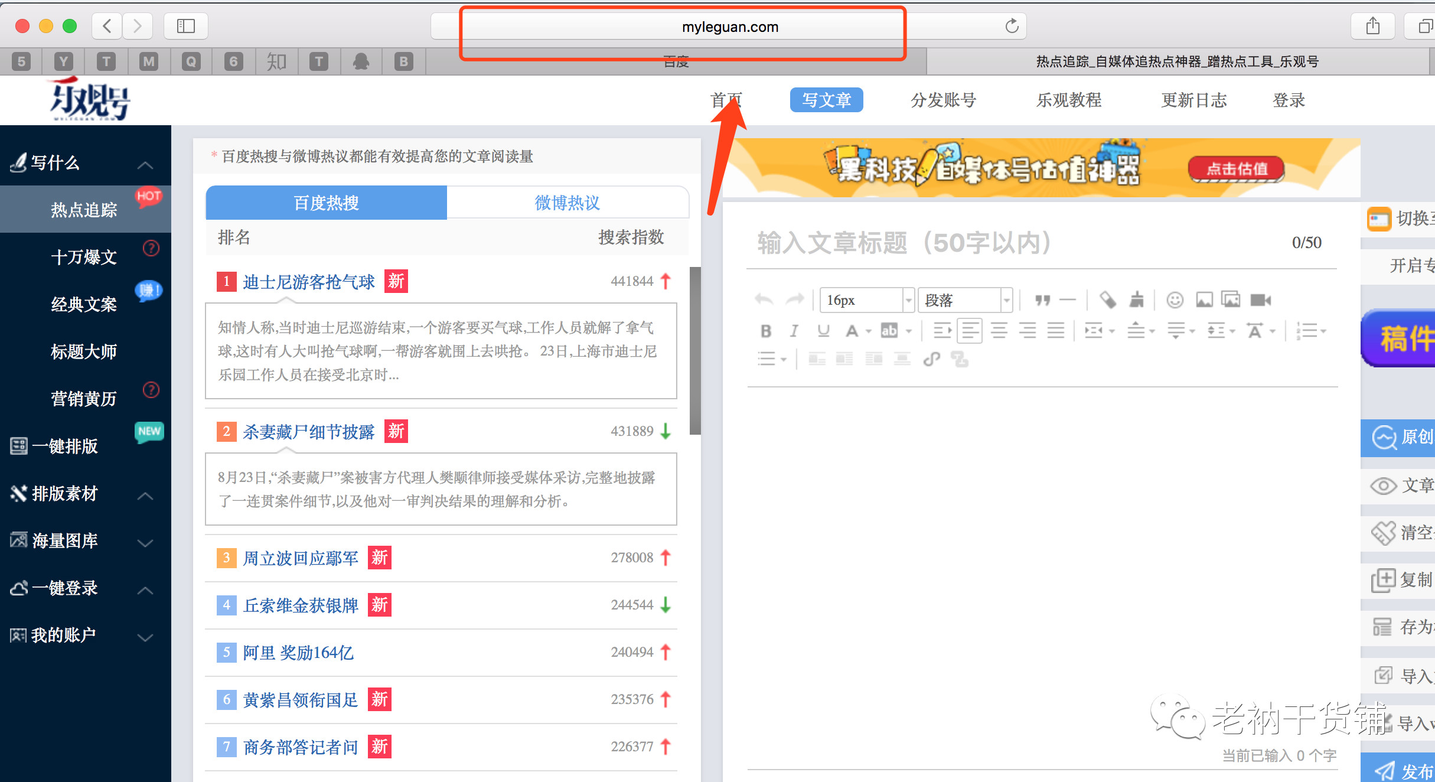Insert a hyperlink with chain icon
This screenshot has height=782, width=1435.
(x=932, y=359)
